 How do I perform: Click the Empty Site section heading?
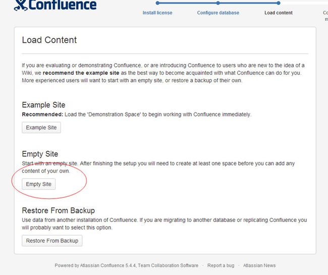coord(40,154)
